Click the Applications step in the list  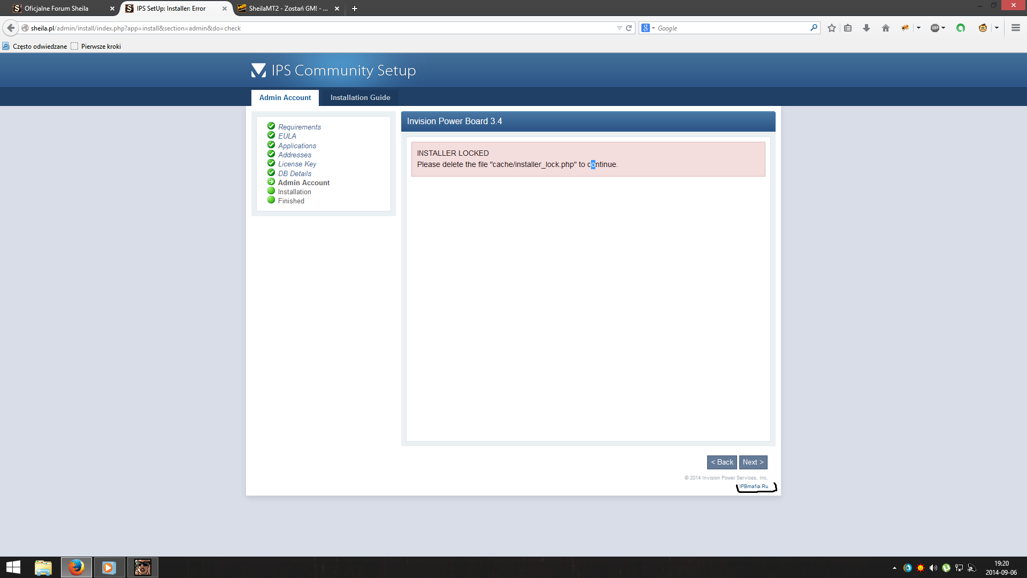coord(297,146)
